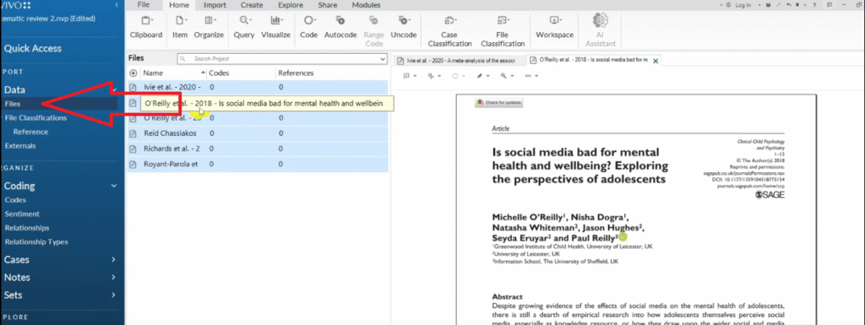Click the PDF icon of the Richards et al. row
The width and height of the screenshot is (865, 325).
(133, 149)
